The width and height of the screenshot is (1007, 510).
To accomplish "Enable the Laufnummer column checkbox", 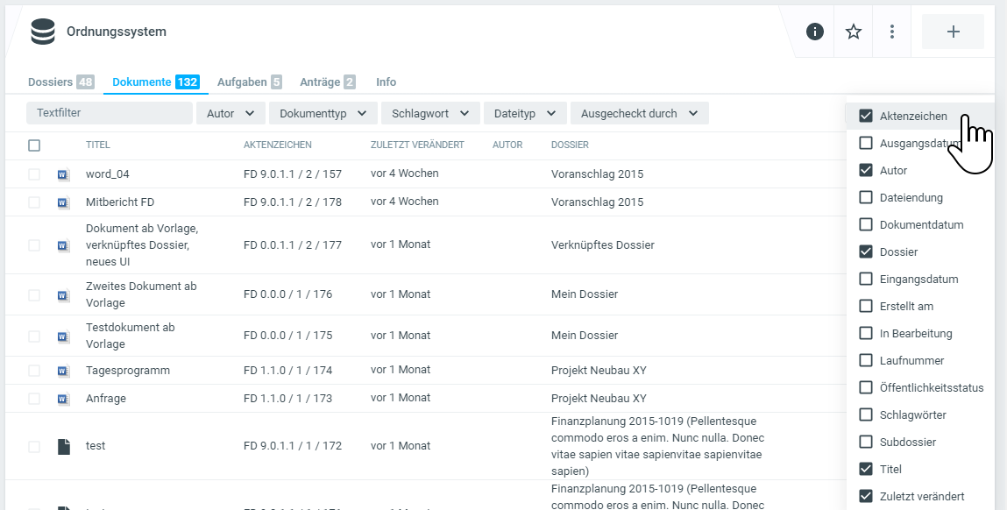I will tap(866, 361).
